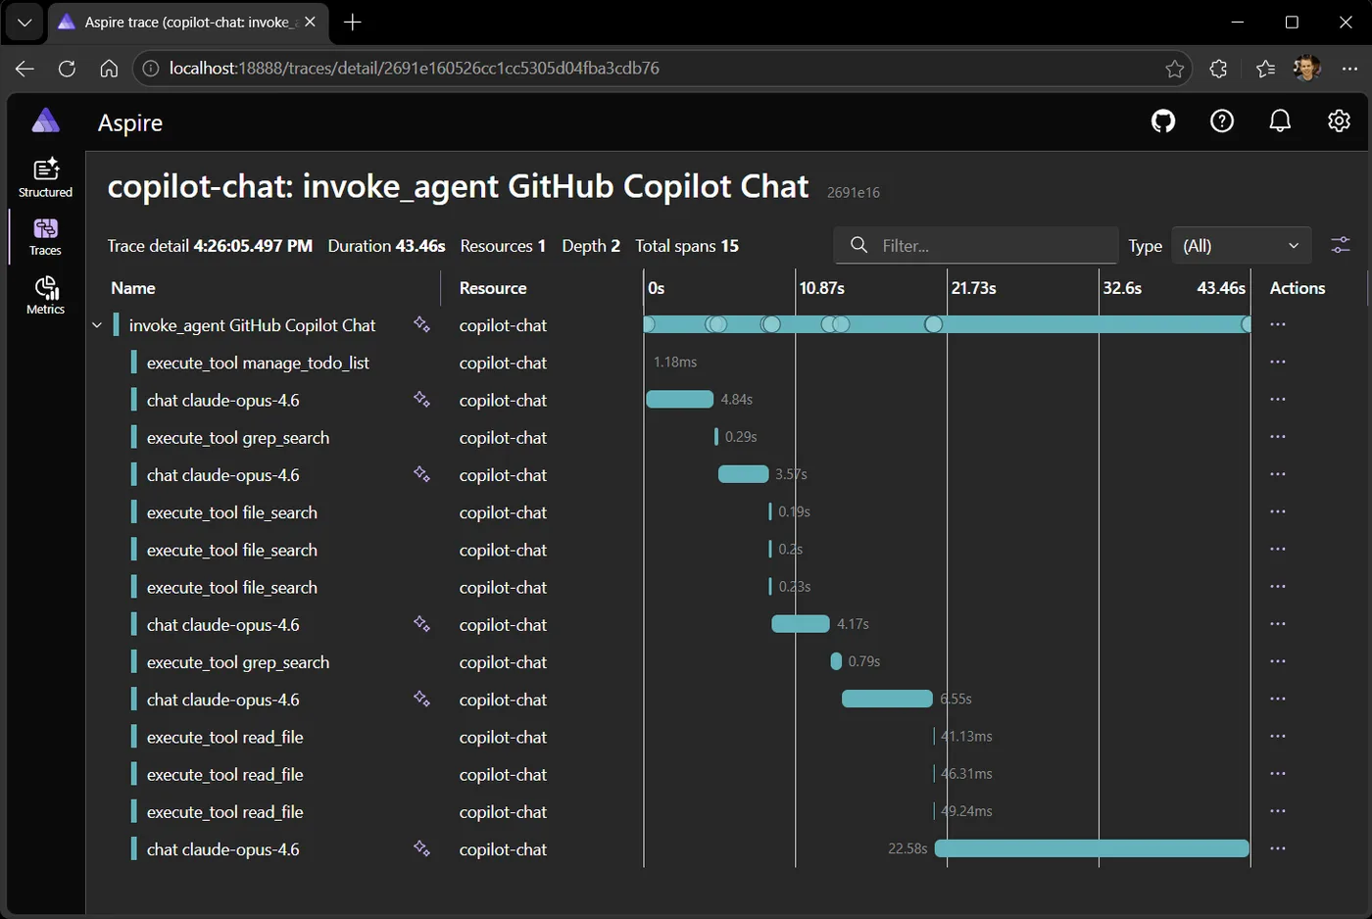Viewport: 1372px width, 919px height.
Task: Open actions menu for 0.79s grep_search span
Action: pos(1277,661)
